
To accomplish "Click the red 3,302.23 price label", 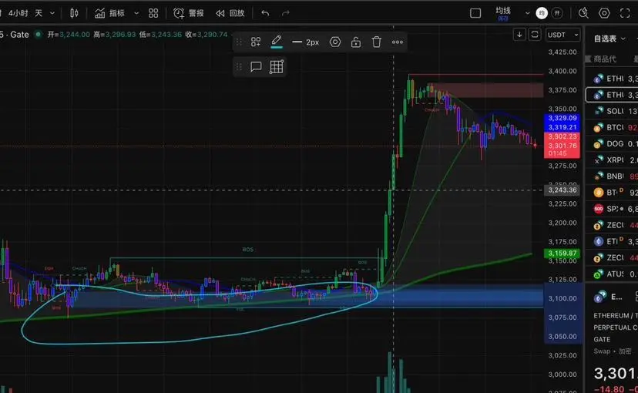I will [562, 136].
